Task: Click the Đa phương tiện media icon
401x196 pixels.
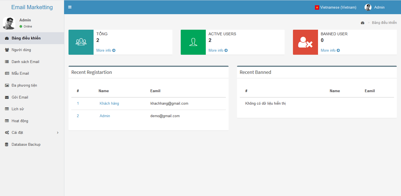Action: point(7,85)
